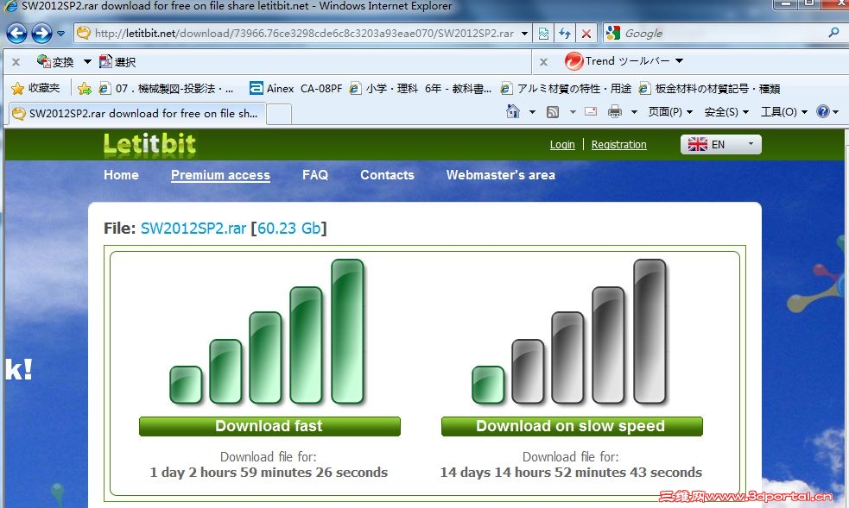Open the 板金材料の材質記号 bookmark

tap(709, 89)
